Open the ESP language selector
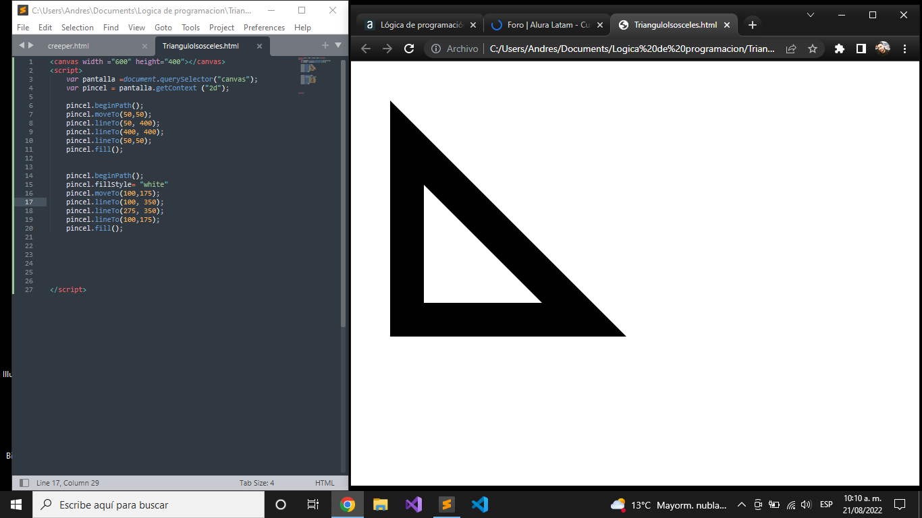This screenshot has height=518, width=922. coord(826,505)
